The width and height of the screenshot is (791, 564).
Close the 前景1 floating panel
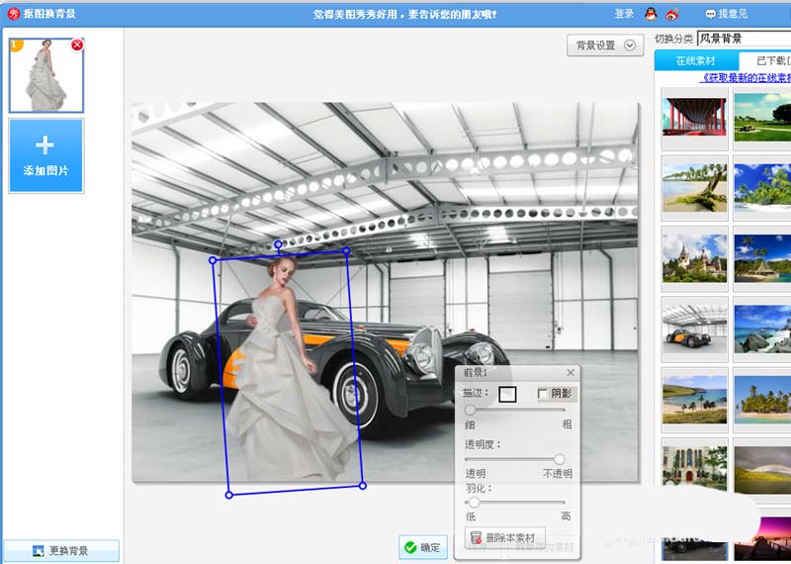[571, 373]
